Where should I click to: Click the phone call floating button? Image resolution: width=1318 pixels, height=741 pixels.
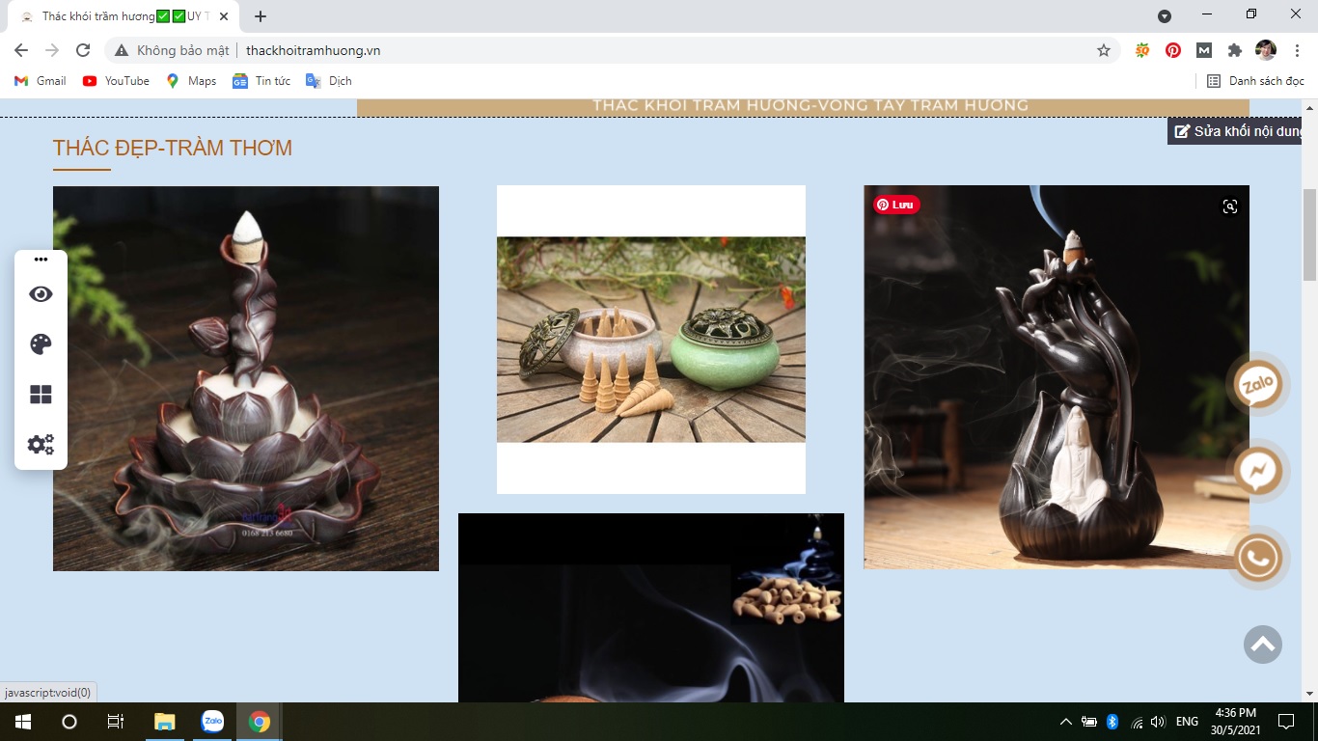1257,558
